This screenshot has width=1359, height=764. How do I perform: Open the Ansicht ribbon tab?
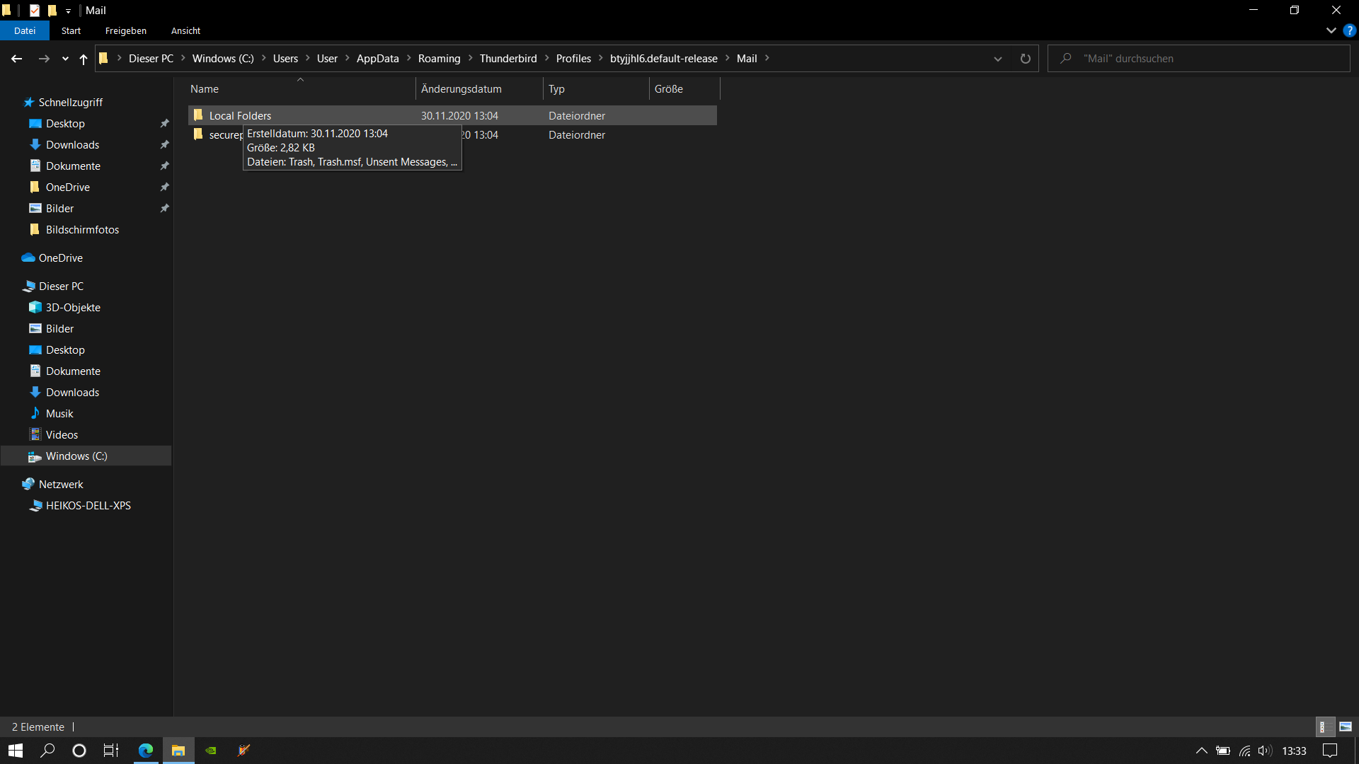click(185, 30)
